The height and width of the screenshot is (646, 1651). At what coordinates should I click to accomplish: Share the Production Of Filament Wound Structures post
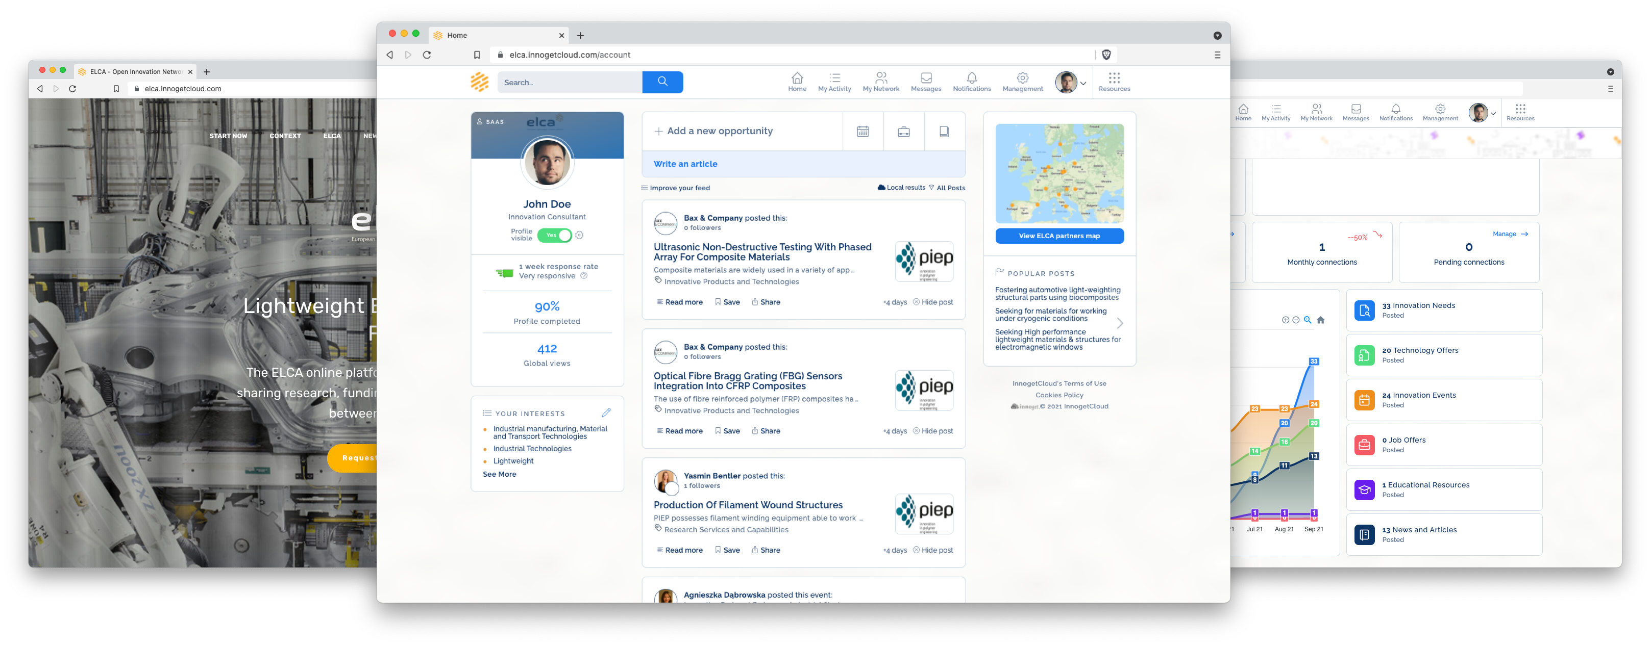766,551
